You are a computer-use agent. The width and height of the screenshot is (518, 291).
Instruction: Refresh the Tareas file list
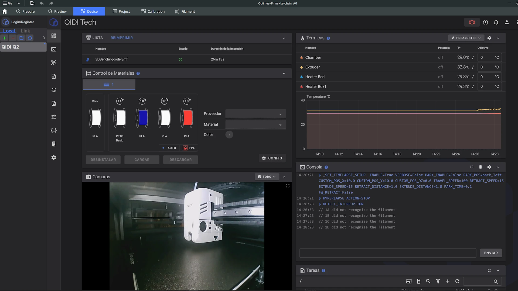pyautogui.click(x=457, y=281)
